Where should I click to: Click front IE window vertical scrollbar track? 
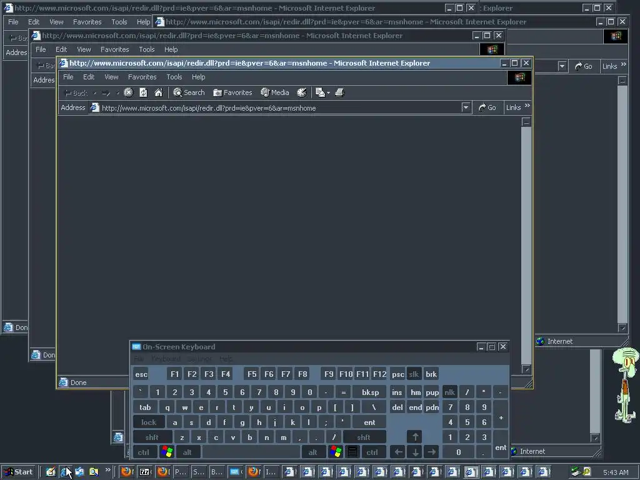(x=526, y=245)
